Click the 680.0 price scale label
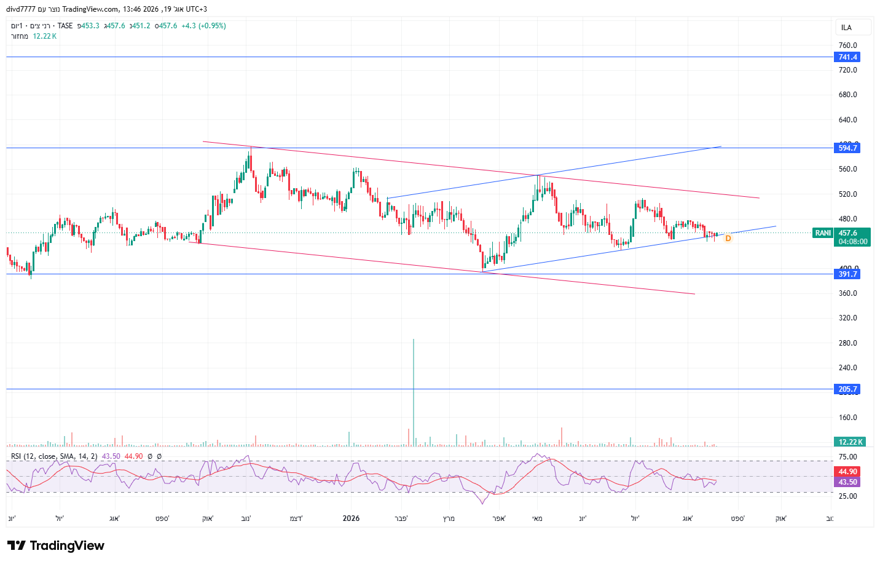Image resolution: width=880 pixels, height=564 pixels. pyautogui.click(x=848, y=95)
